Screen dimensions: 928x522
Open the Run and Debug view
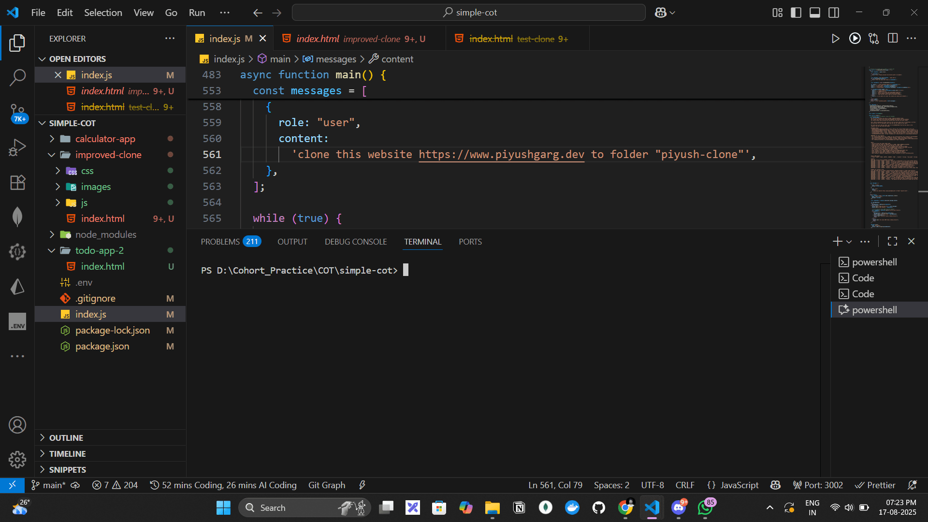(x=17, y=147)
